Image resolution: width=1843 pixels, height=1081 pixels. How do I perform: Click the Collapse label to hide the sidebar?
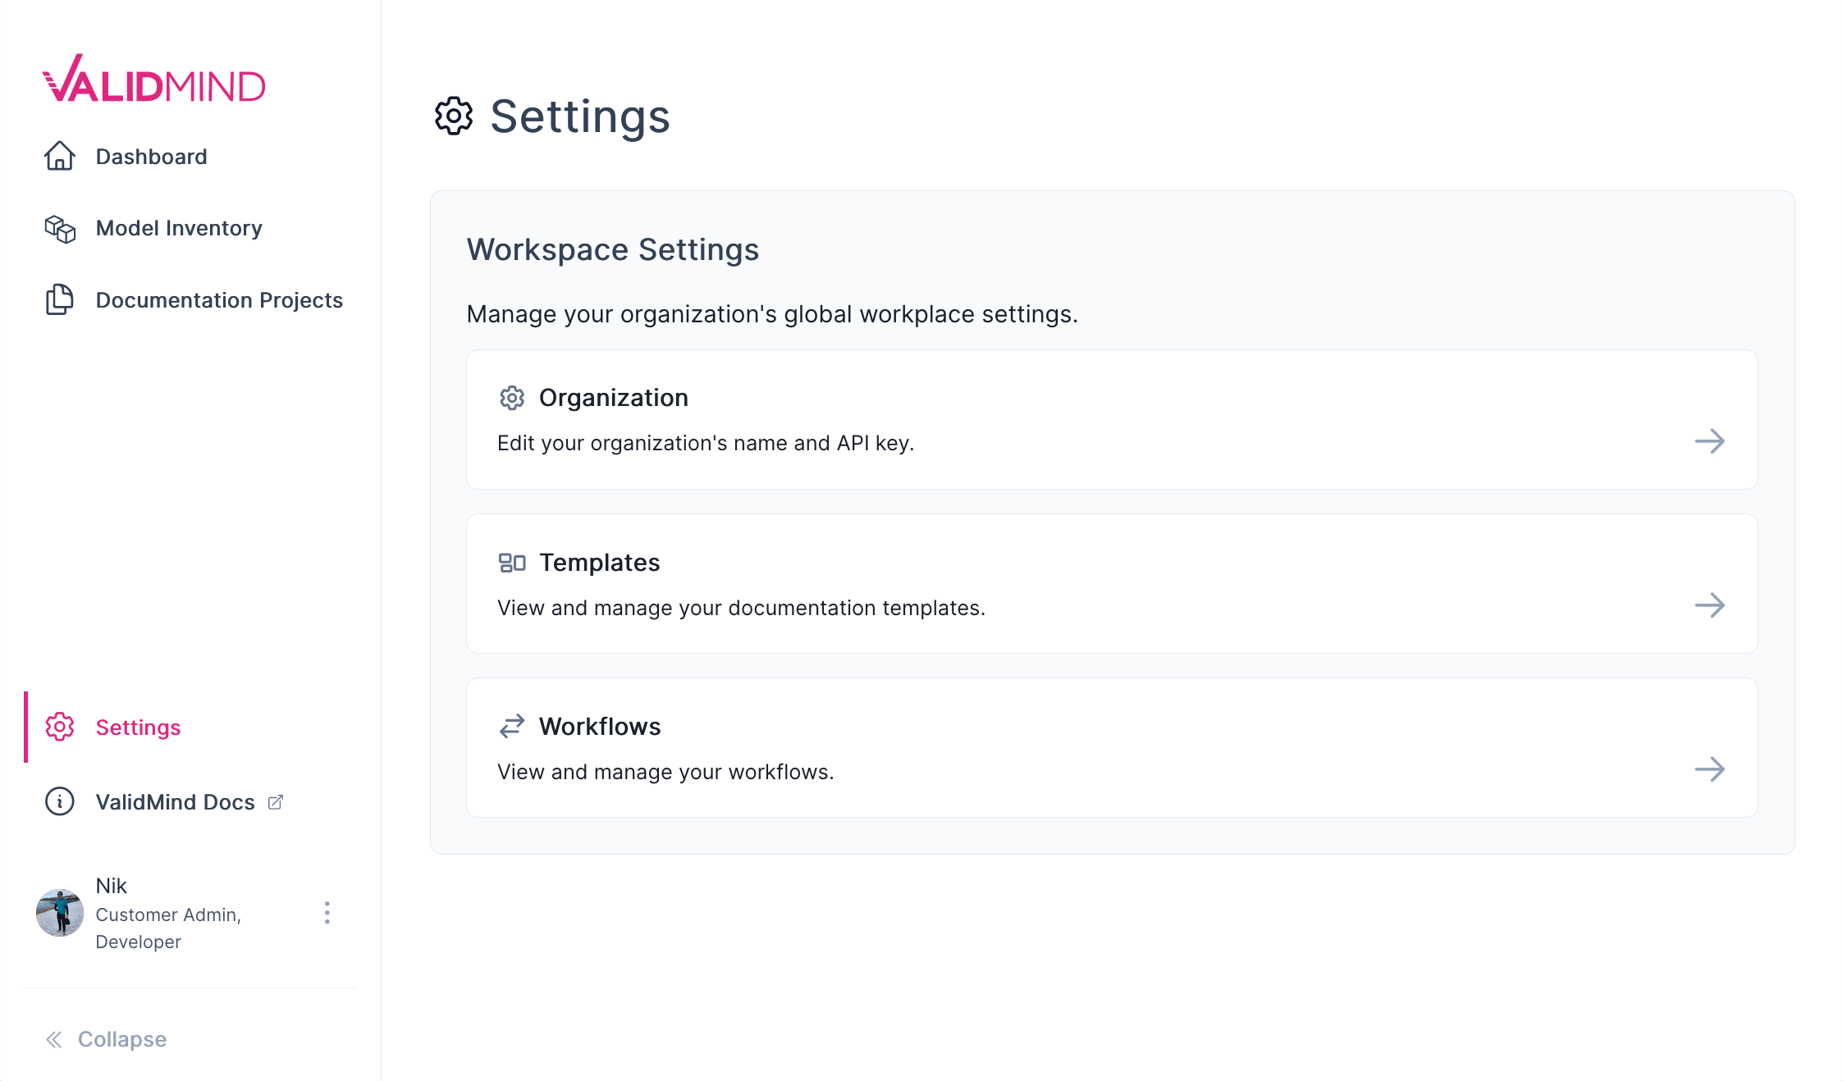(x=121, y=1038)
